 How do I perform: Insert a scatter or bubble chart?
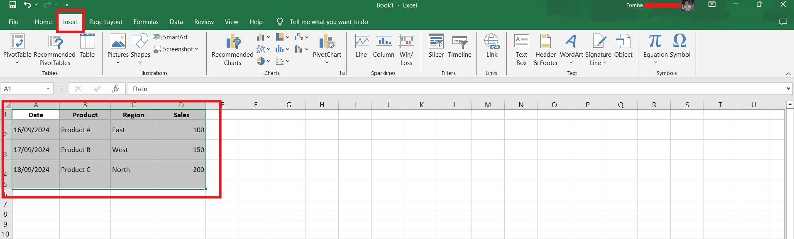tap(283, 61)
